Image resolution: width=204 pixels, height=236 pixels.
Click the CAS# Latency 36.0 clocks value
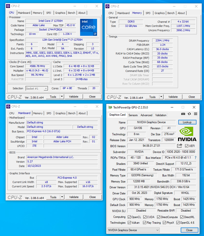pos(162,49)
